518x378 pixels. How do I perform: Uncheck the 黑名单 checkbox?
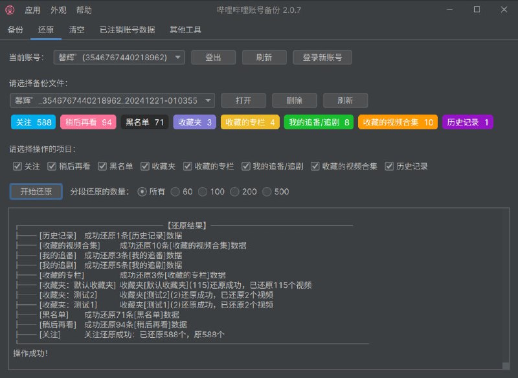(102, 165)
